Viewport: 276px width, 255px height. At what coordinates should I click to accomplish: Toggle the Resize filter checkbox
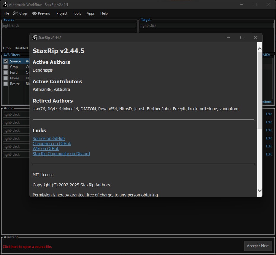pyautogui.click(x=6, y=84)
